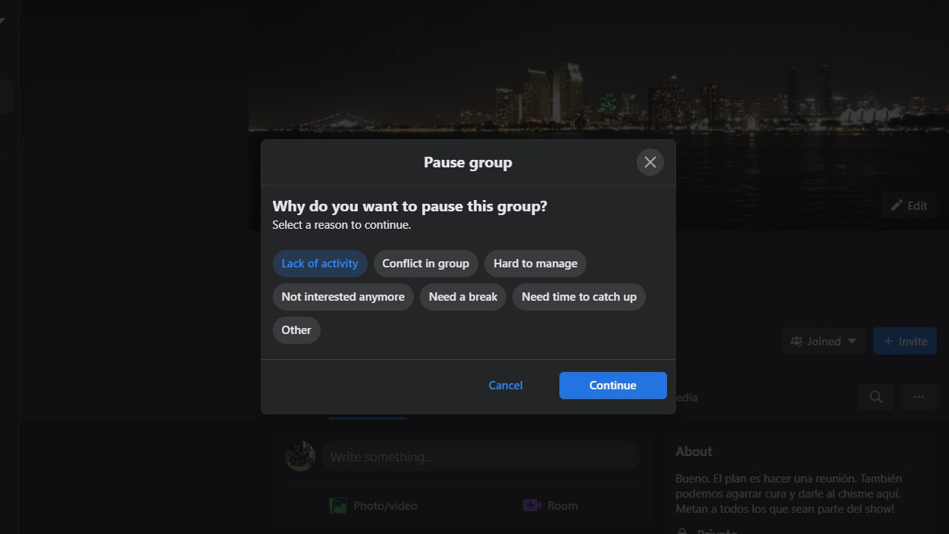Click the 'Pause group' dialog title
Image resolution: width=949 pixels, height=534 pixels.
(468, 162)
